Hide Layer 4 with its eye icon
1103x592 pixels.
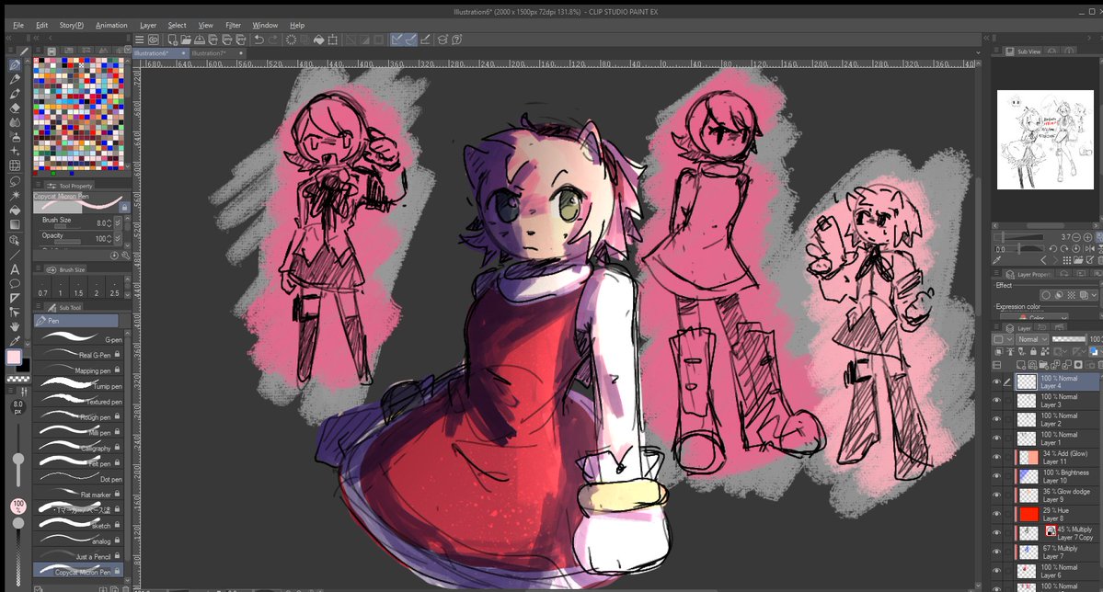(x=997, y=381)
